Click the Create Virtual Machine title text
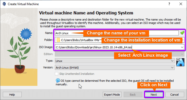This screenshot has width=187, height=100. 23,4
